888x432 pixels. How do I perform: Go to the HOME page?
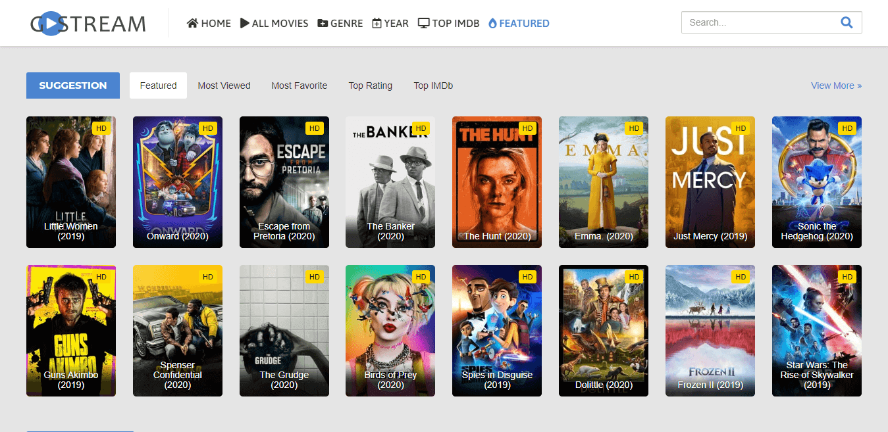tap(209, 23)
